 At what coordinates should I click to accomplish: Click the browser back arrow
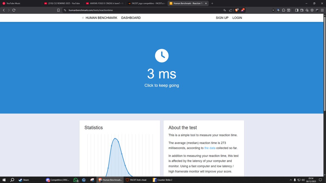(x=4, y=10)
